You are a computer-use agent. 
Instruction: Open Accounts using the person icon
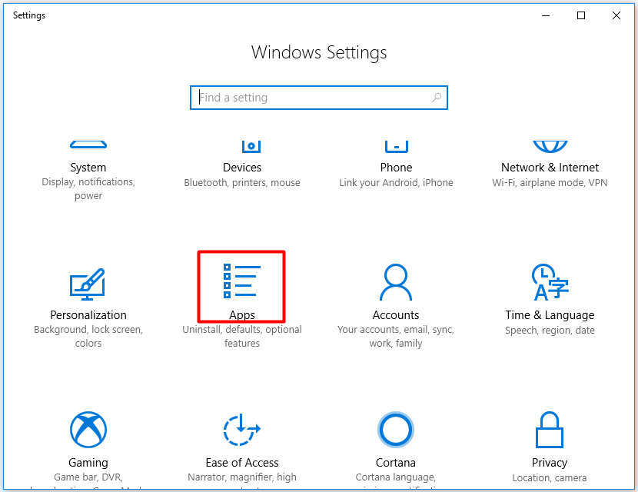point(396,282)
